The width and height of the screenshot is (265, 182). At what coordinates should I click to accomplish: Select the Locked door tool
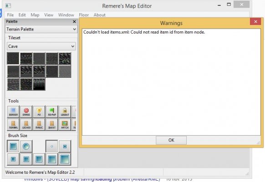point(26,124)
